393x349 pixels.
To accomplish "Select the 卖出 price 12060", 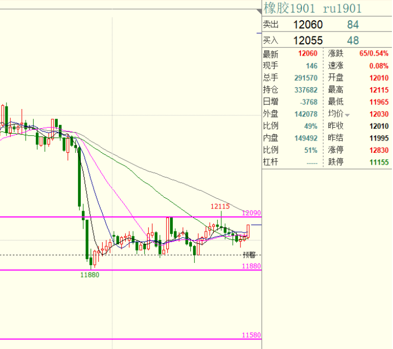I will [x=308, y=25].
